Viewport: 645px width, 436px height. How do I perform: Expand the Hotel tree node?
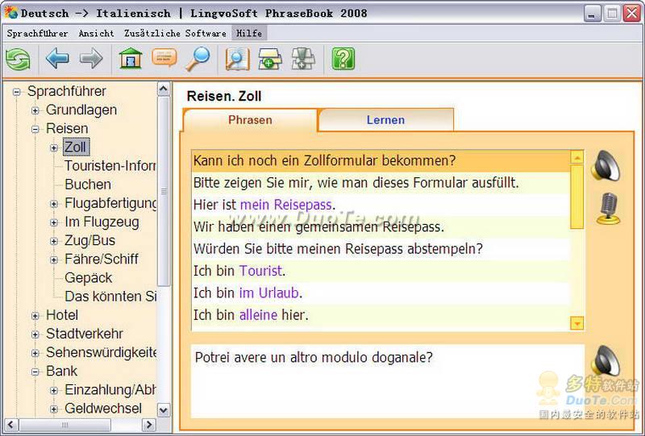[35, 316]
